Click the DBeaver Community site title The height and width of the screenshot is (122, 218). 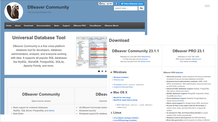pos(48,7)
